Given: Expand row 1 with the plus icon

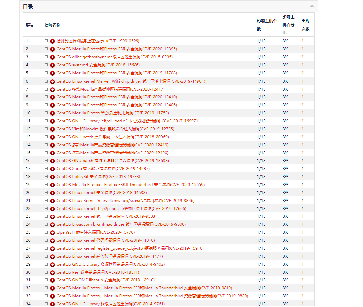Looking at the screenshot, I should (x=46, y=41).
